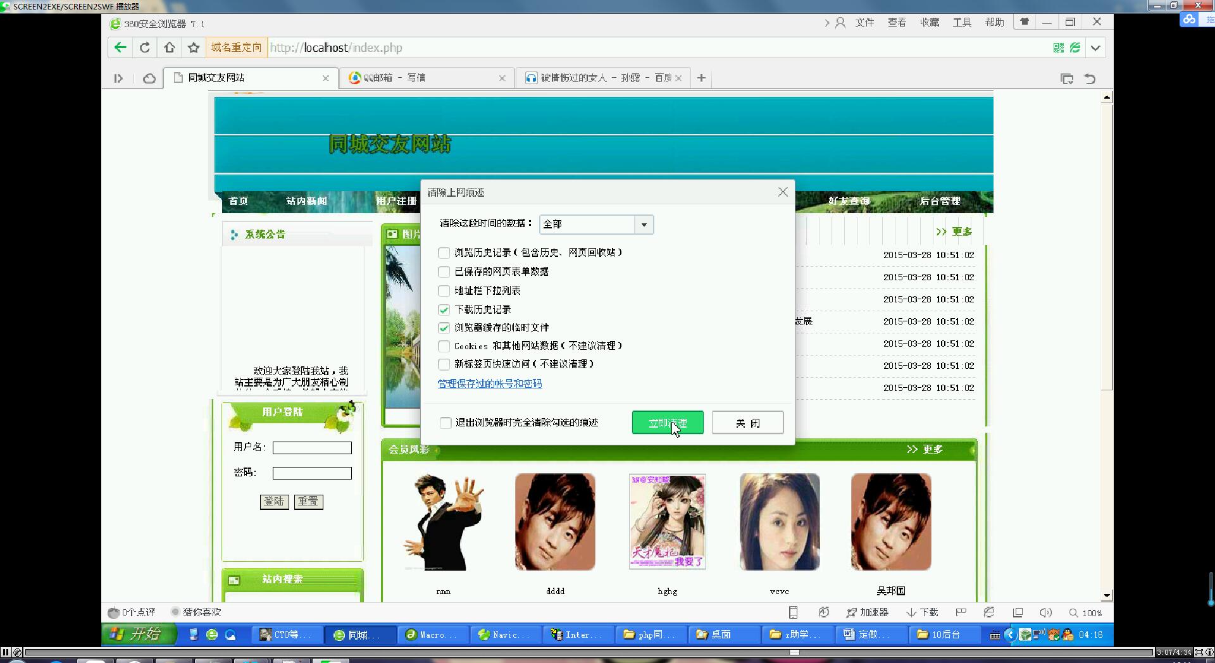This screenshot has height=663, width=1215.
Task: Check 已保存的网页表单数据 option
Action: [x=444, y=272]
